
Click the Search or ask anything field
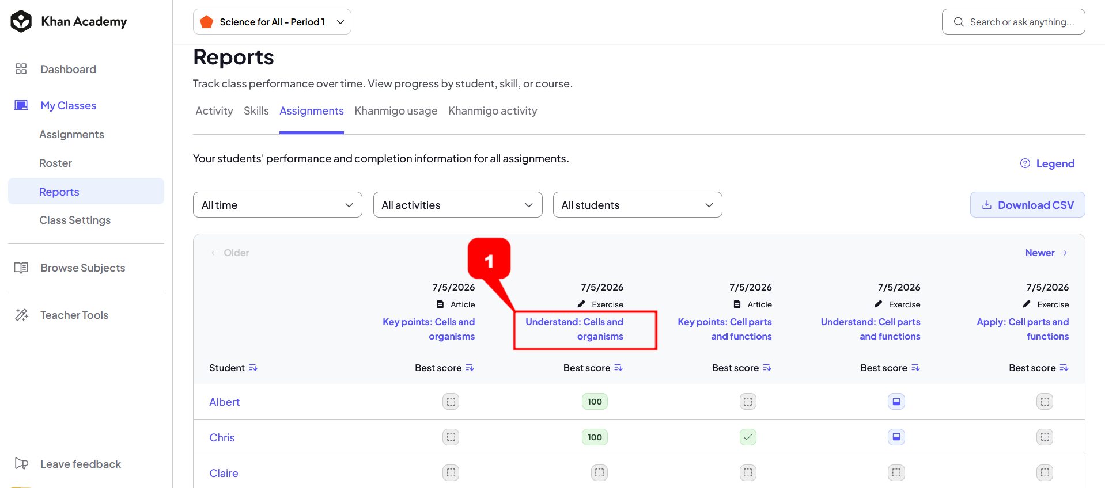1013,22
